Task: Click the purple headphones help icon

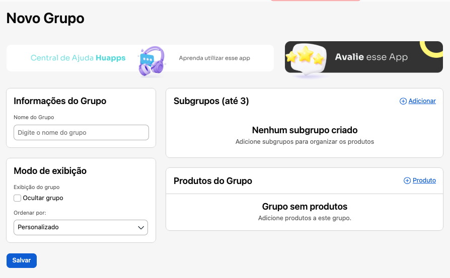Action: (152, 61)
